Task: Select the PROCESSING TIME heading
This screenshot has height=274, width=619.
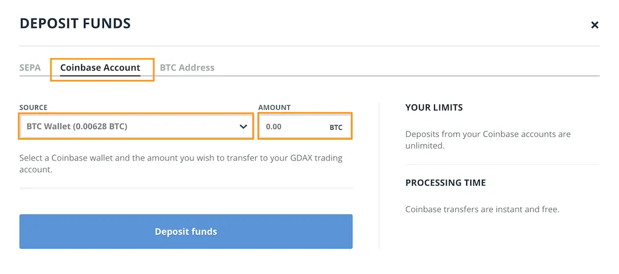Action: 446,183
